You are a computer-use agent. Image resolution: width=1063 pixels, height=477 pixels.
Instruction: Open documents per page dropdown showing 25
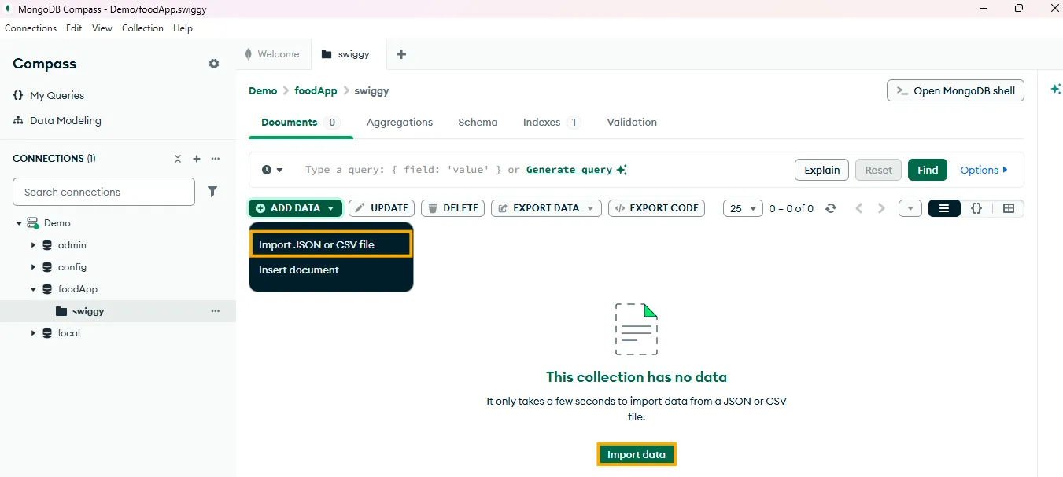tap(743, 208)
